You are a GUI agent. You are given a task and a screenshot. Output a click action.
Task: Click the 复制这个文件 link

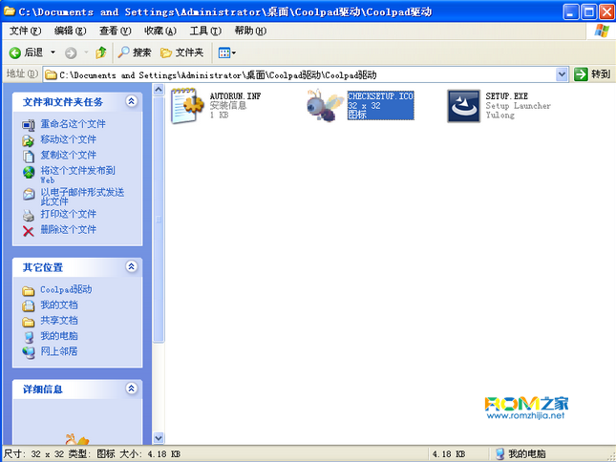coord(69,155)
